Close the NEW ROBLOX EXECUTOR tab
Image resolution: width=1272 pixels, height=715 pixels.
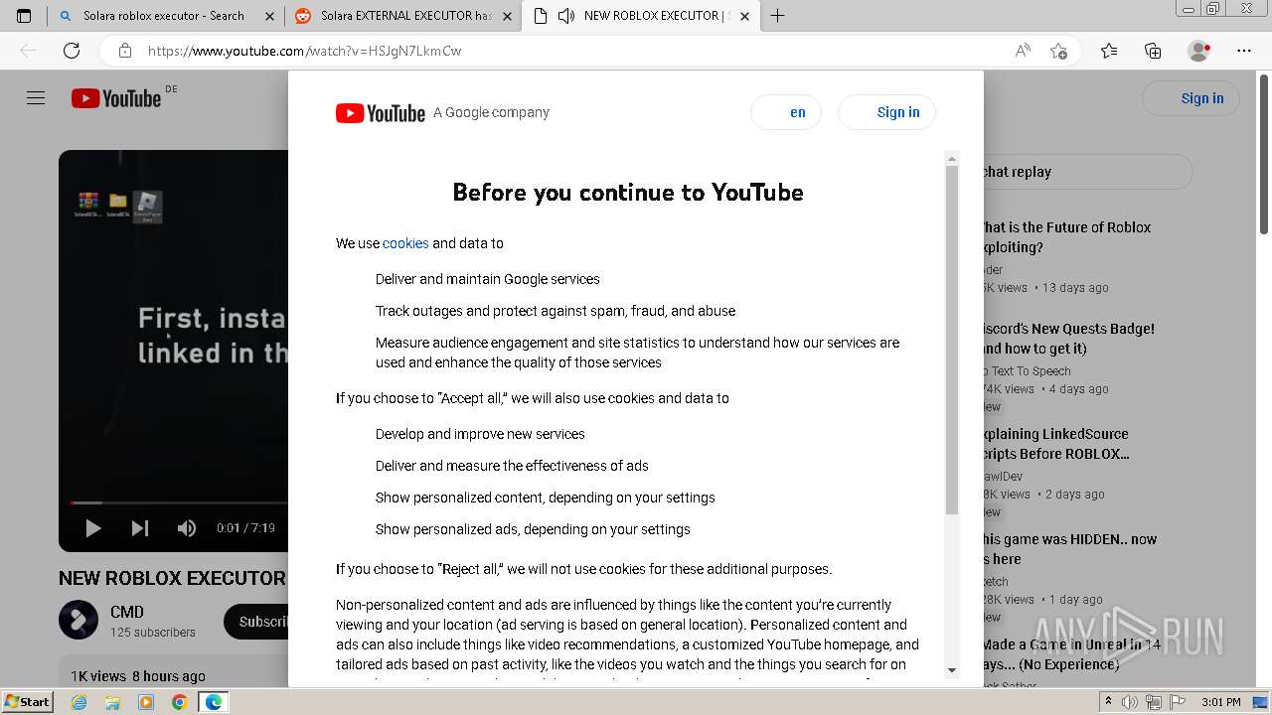(x=744, y=16)
